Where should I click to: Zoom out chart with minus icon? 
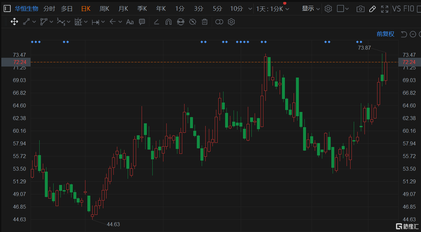413,34
